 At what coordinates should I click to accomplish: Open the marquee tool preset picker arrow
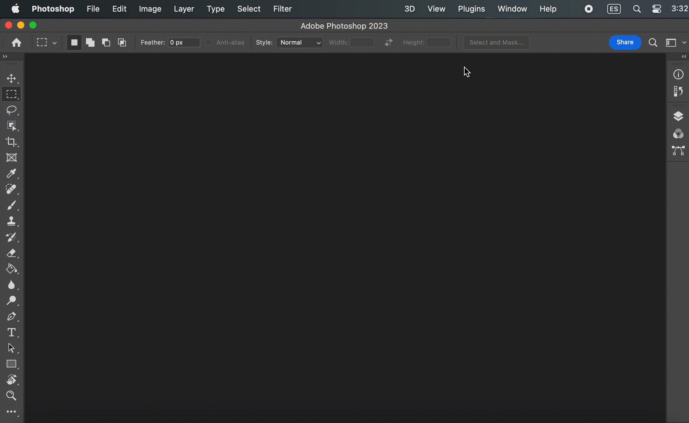[x=55, y=43]
